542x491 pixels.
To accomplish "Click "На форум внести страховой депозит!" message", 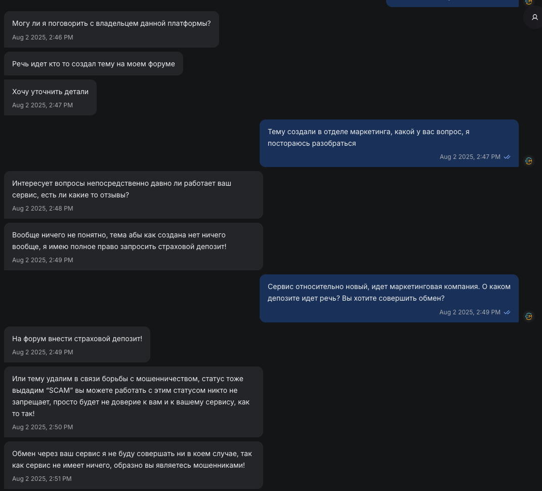I will click(77, 339).
